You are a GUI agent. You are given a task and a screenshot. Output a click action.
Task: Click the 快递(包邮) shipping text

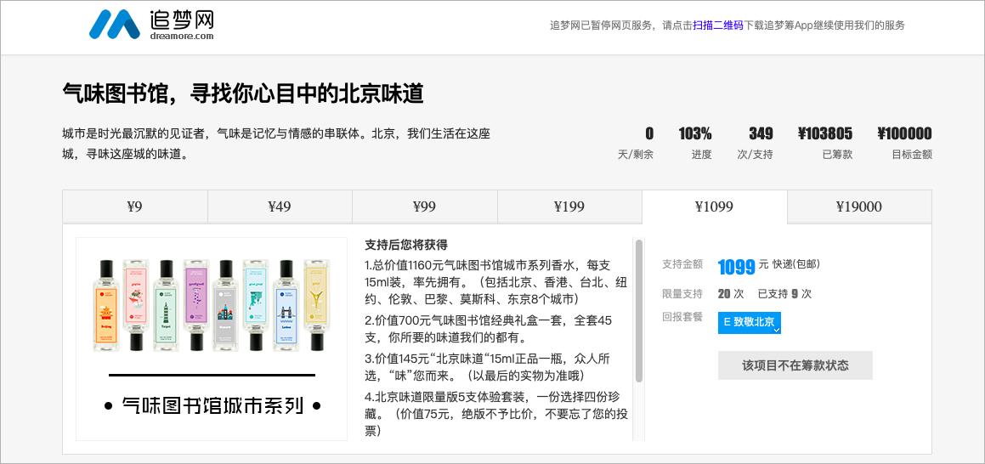[x=796, y=264]
